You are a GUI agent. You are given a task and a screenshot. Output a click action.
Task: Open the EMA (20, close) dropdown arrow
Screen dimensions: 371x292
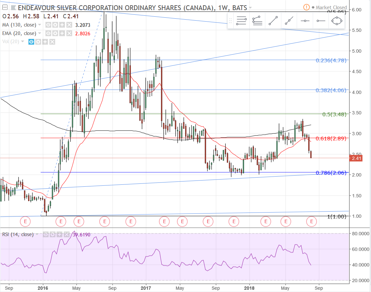(40, 33)
